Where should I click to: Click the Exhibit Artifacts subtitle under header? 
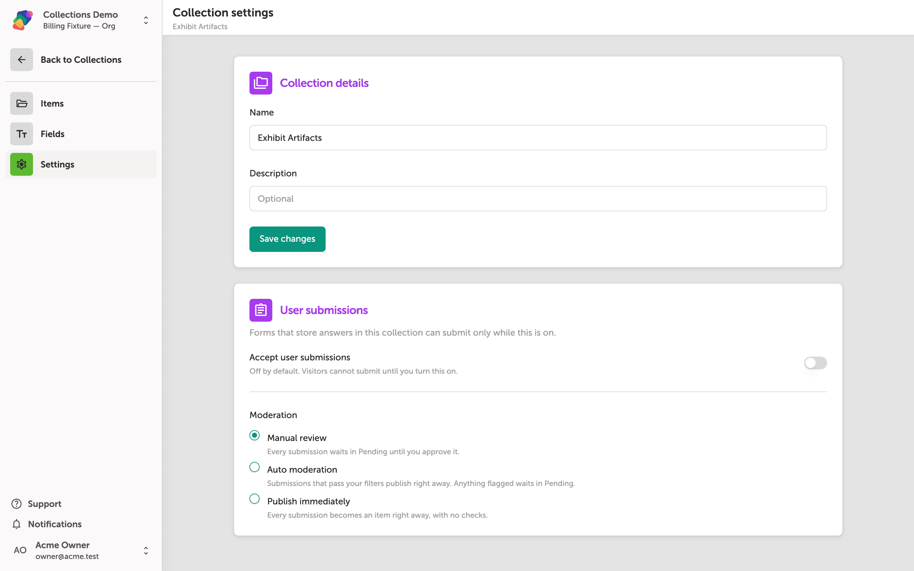pyautogui.click(x=200, y=26)
